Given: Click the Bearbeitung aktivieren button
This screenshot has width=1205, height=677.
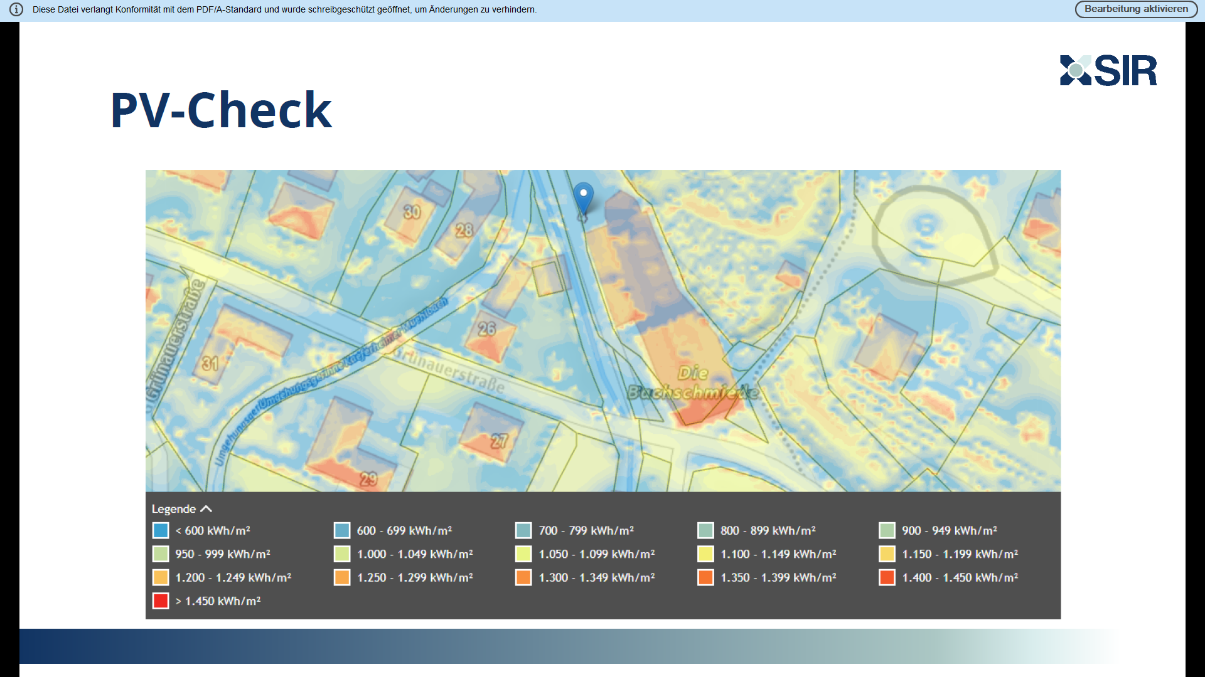Looking at the screenshot, I should tap(1136, 9).
